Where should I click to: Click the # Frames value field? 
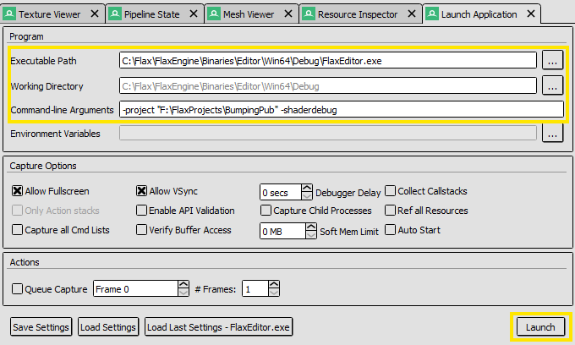pos(255,289)
